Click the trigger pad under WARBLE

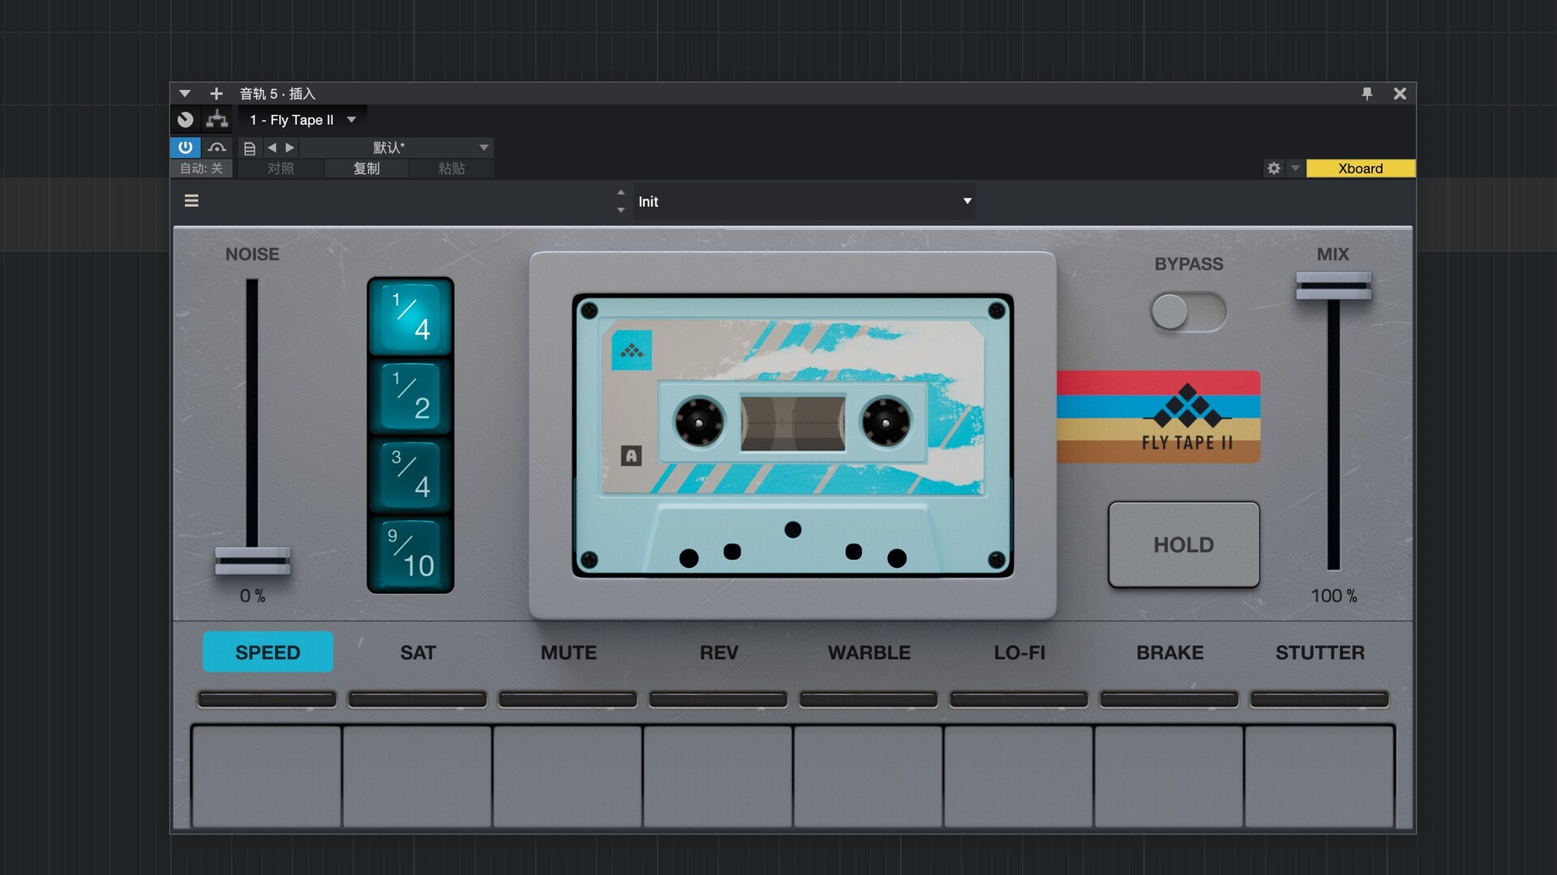pyautogui.click(x=868, y=775)
